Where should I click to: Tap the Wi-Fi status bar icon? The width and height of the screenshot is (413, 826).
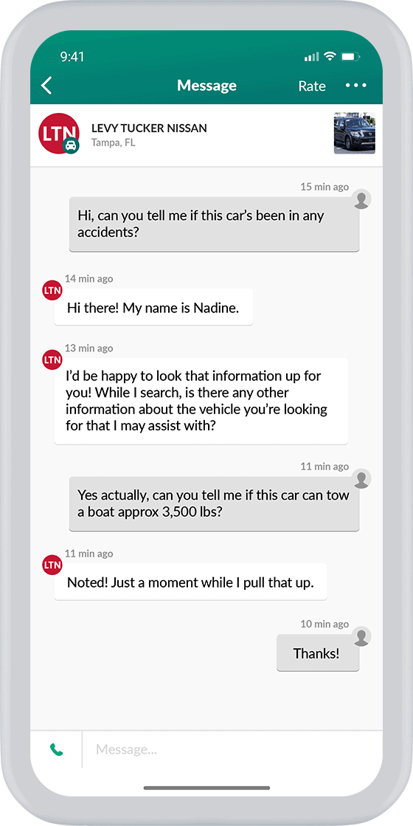point(330,56)
